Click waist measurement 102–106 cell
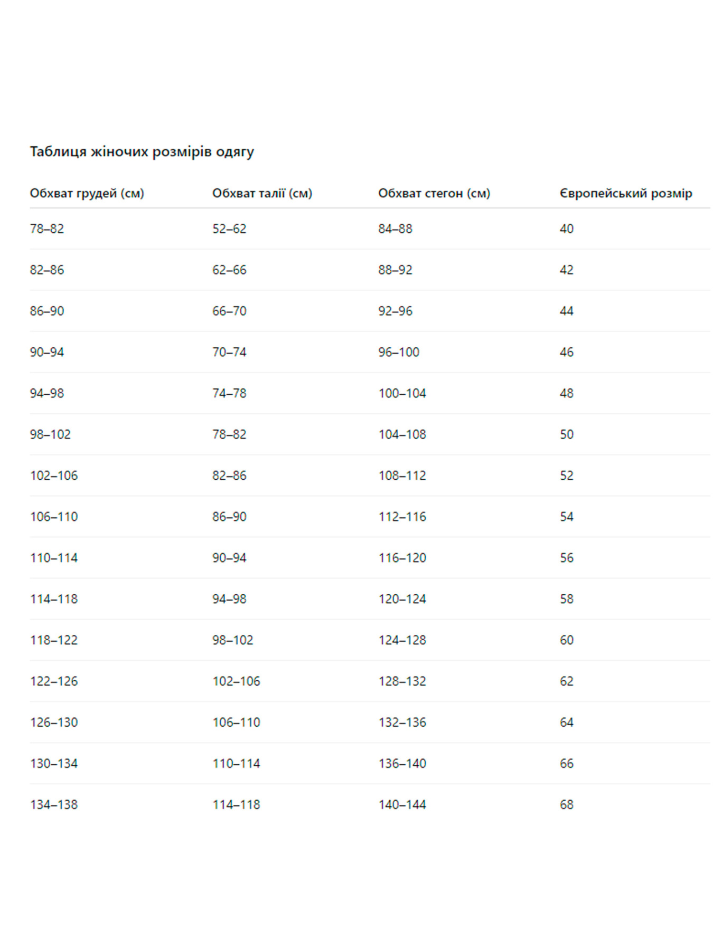The image size is (713, 950). pyautogui.click(x=236, y=681)
